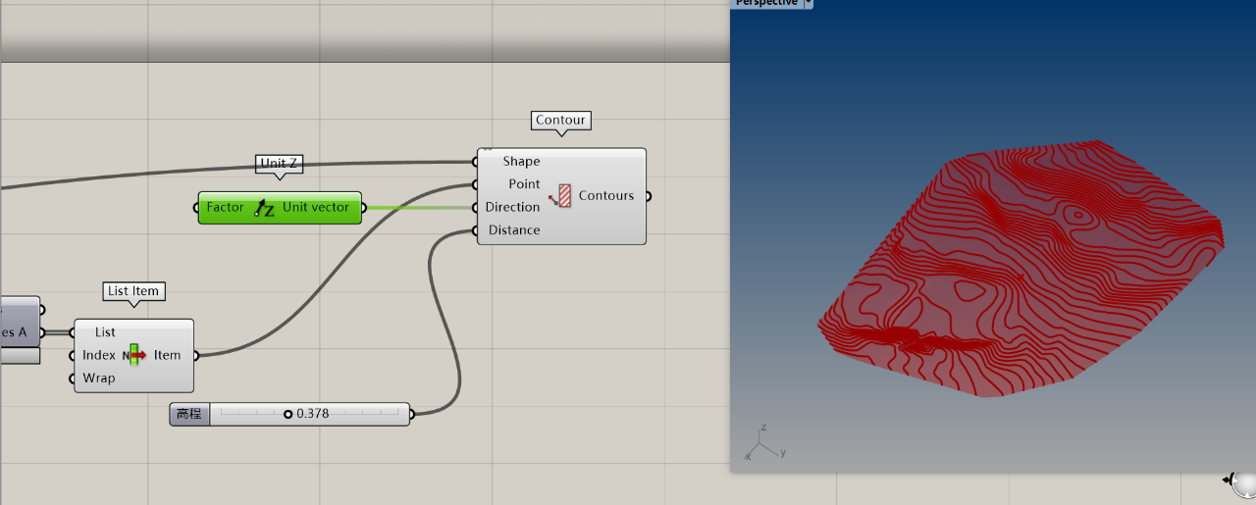Screen dimensions: 1256x505
Task: Open the Perspective viewport dropdown arrow
Action: coord(808,3)
